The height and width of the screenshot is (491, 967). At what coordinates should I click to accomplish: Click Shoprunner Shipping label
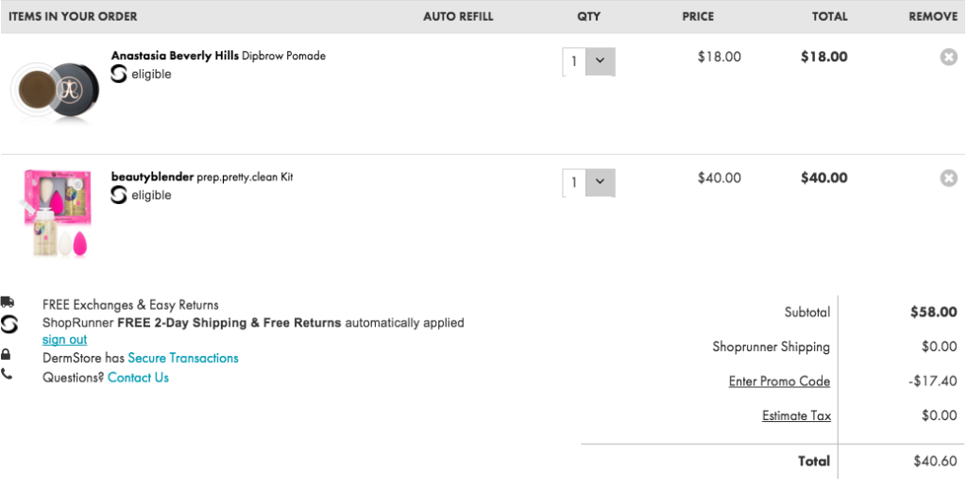(x=771, y=347)
